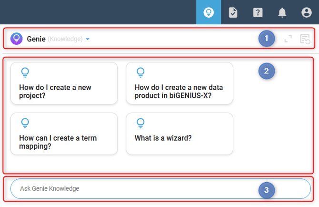Click the blue number 1 callout marker
The height and width of the screenshot is (207, 319).
[267, 38]
